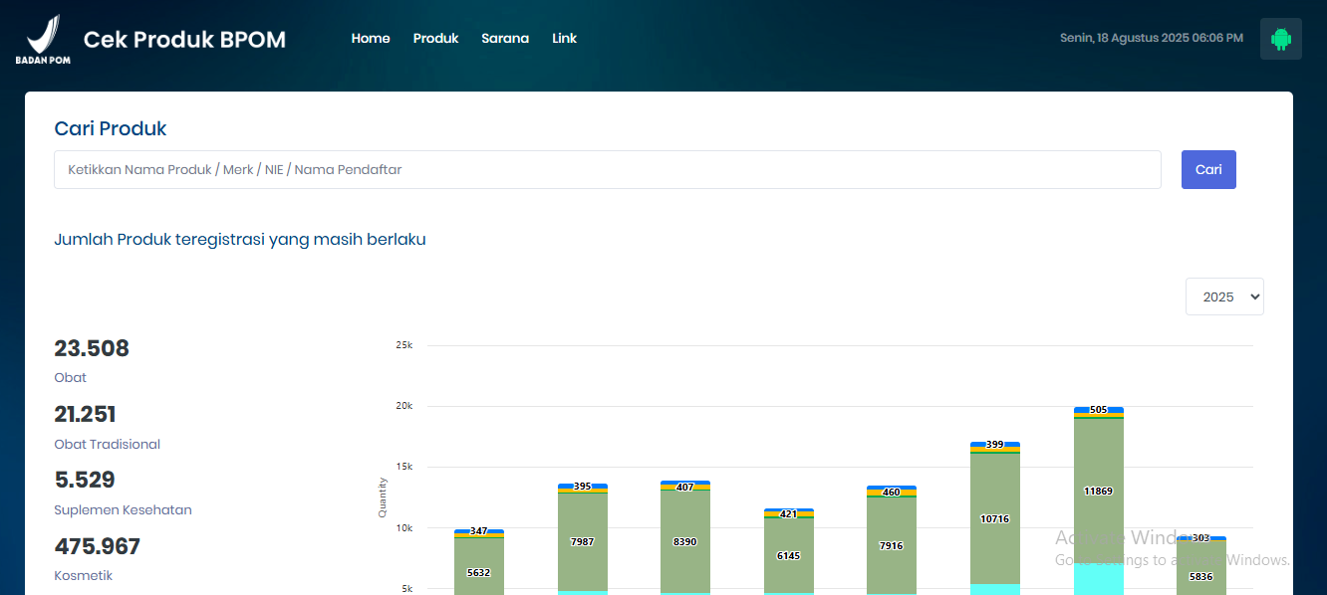Focus the product name search field

tap(608, 169)
